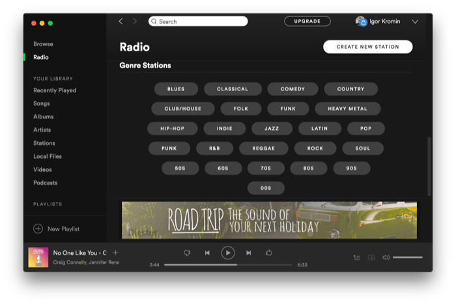Click in the Search field
This screenshot has width=456, height=305.
[x=198, y=21]
